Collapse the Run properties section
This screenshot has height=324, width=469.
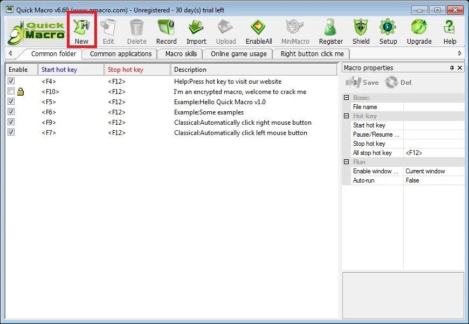[347, 161]
